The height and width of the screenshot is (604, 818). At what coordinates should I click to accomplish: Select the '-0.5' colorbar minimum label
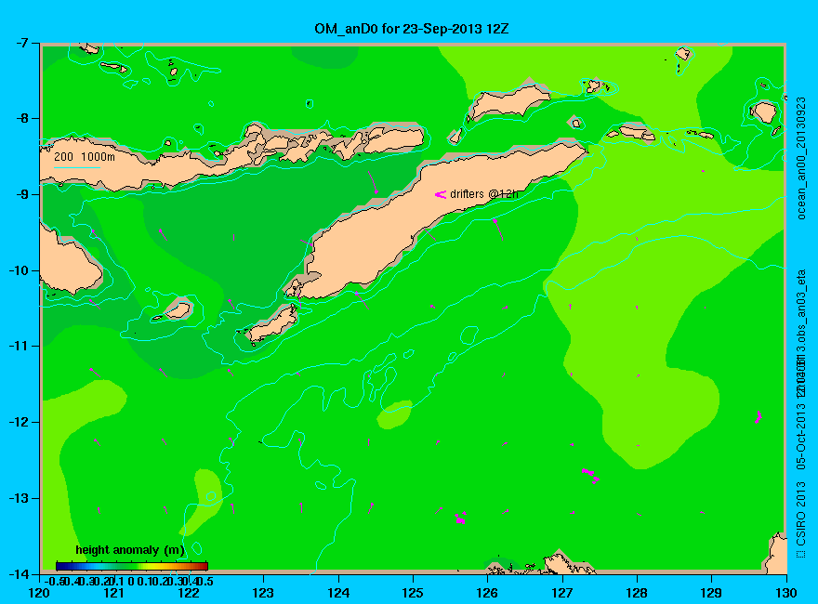[53, 581]
